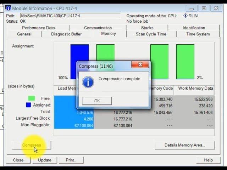Click the blue info icon in Compress dialog

coord(88,82)
